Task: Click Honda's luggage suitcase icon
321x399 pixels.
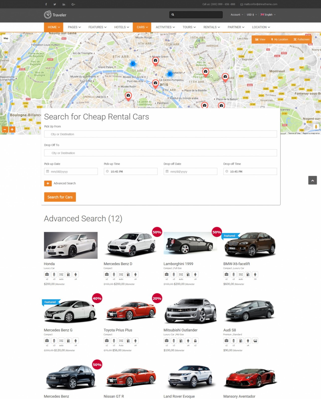Action: tap(47, 274)
